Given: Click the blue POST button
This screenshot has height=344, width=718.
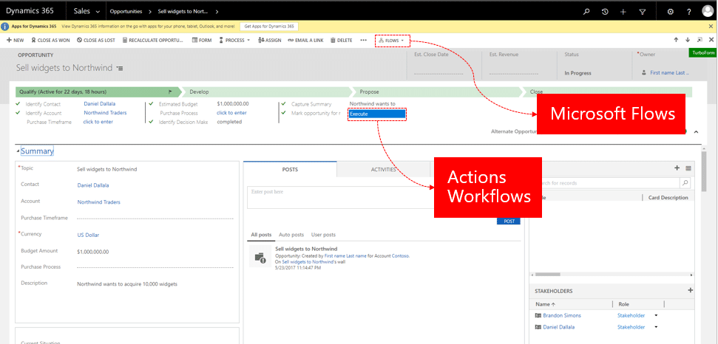Looking at the screenshot, I should 509,221.
